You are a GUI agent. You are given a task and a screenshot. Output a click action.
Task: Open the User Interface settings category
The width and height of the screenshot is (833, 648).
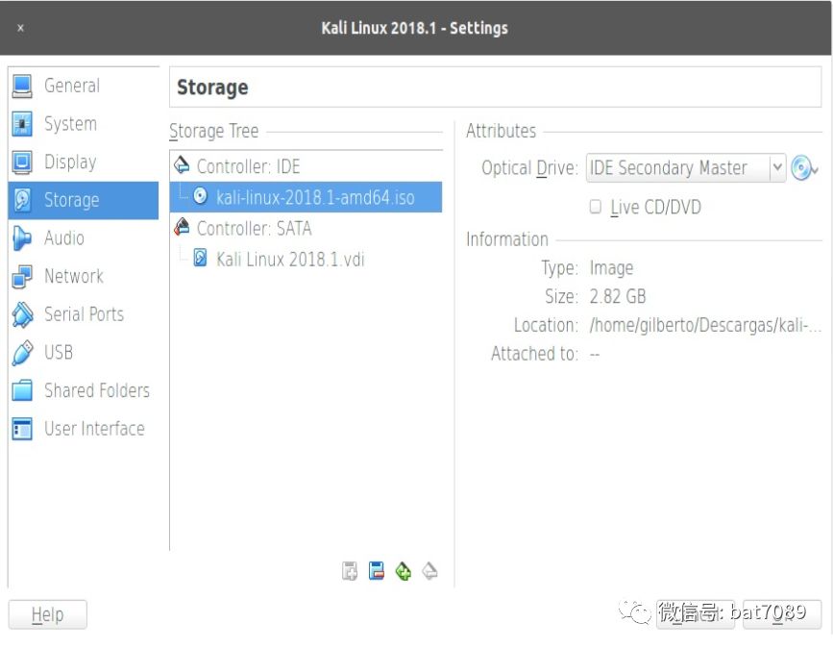tap(83, 429)
